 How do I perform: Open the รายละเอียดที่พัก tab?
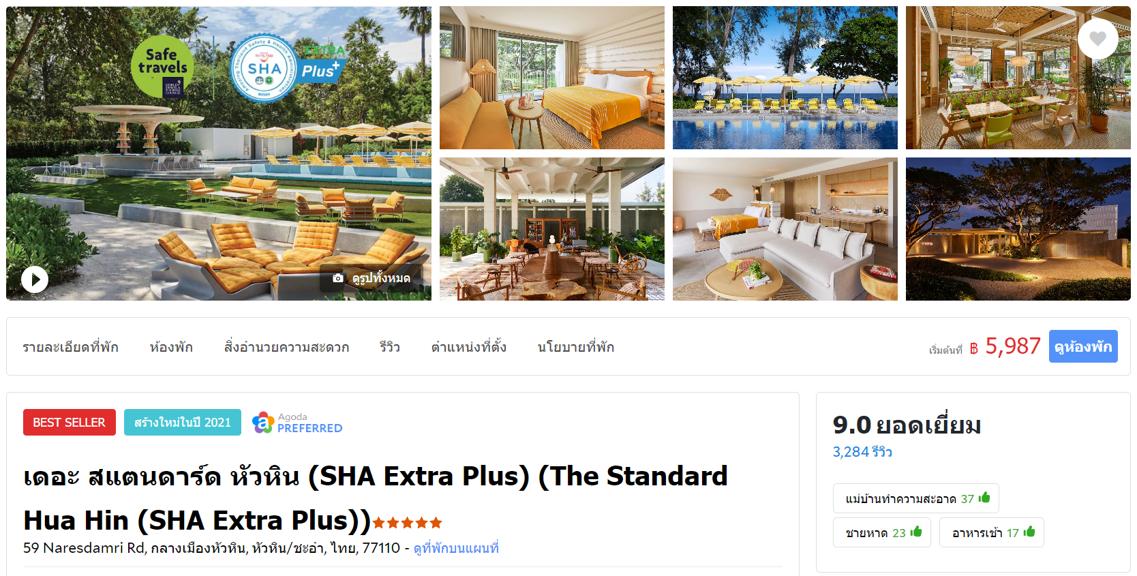[70, 347]
